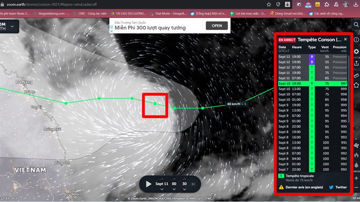Open the Dùng Gmail mà khô bookmark

pos(288,13)
